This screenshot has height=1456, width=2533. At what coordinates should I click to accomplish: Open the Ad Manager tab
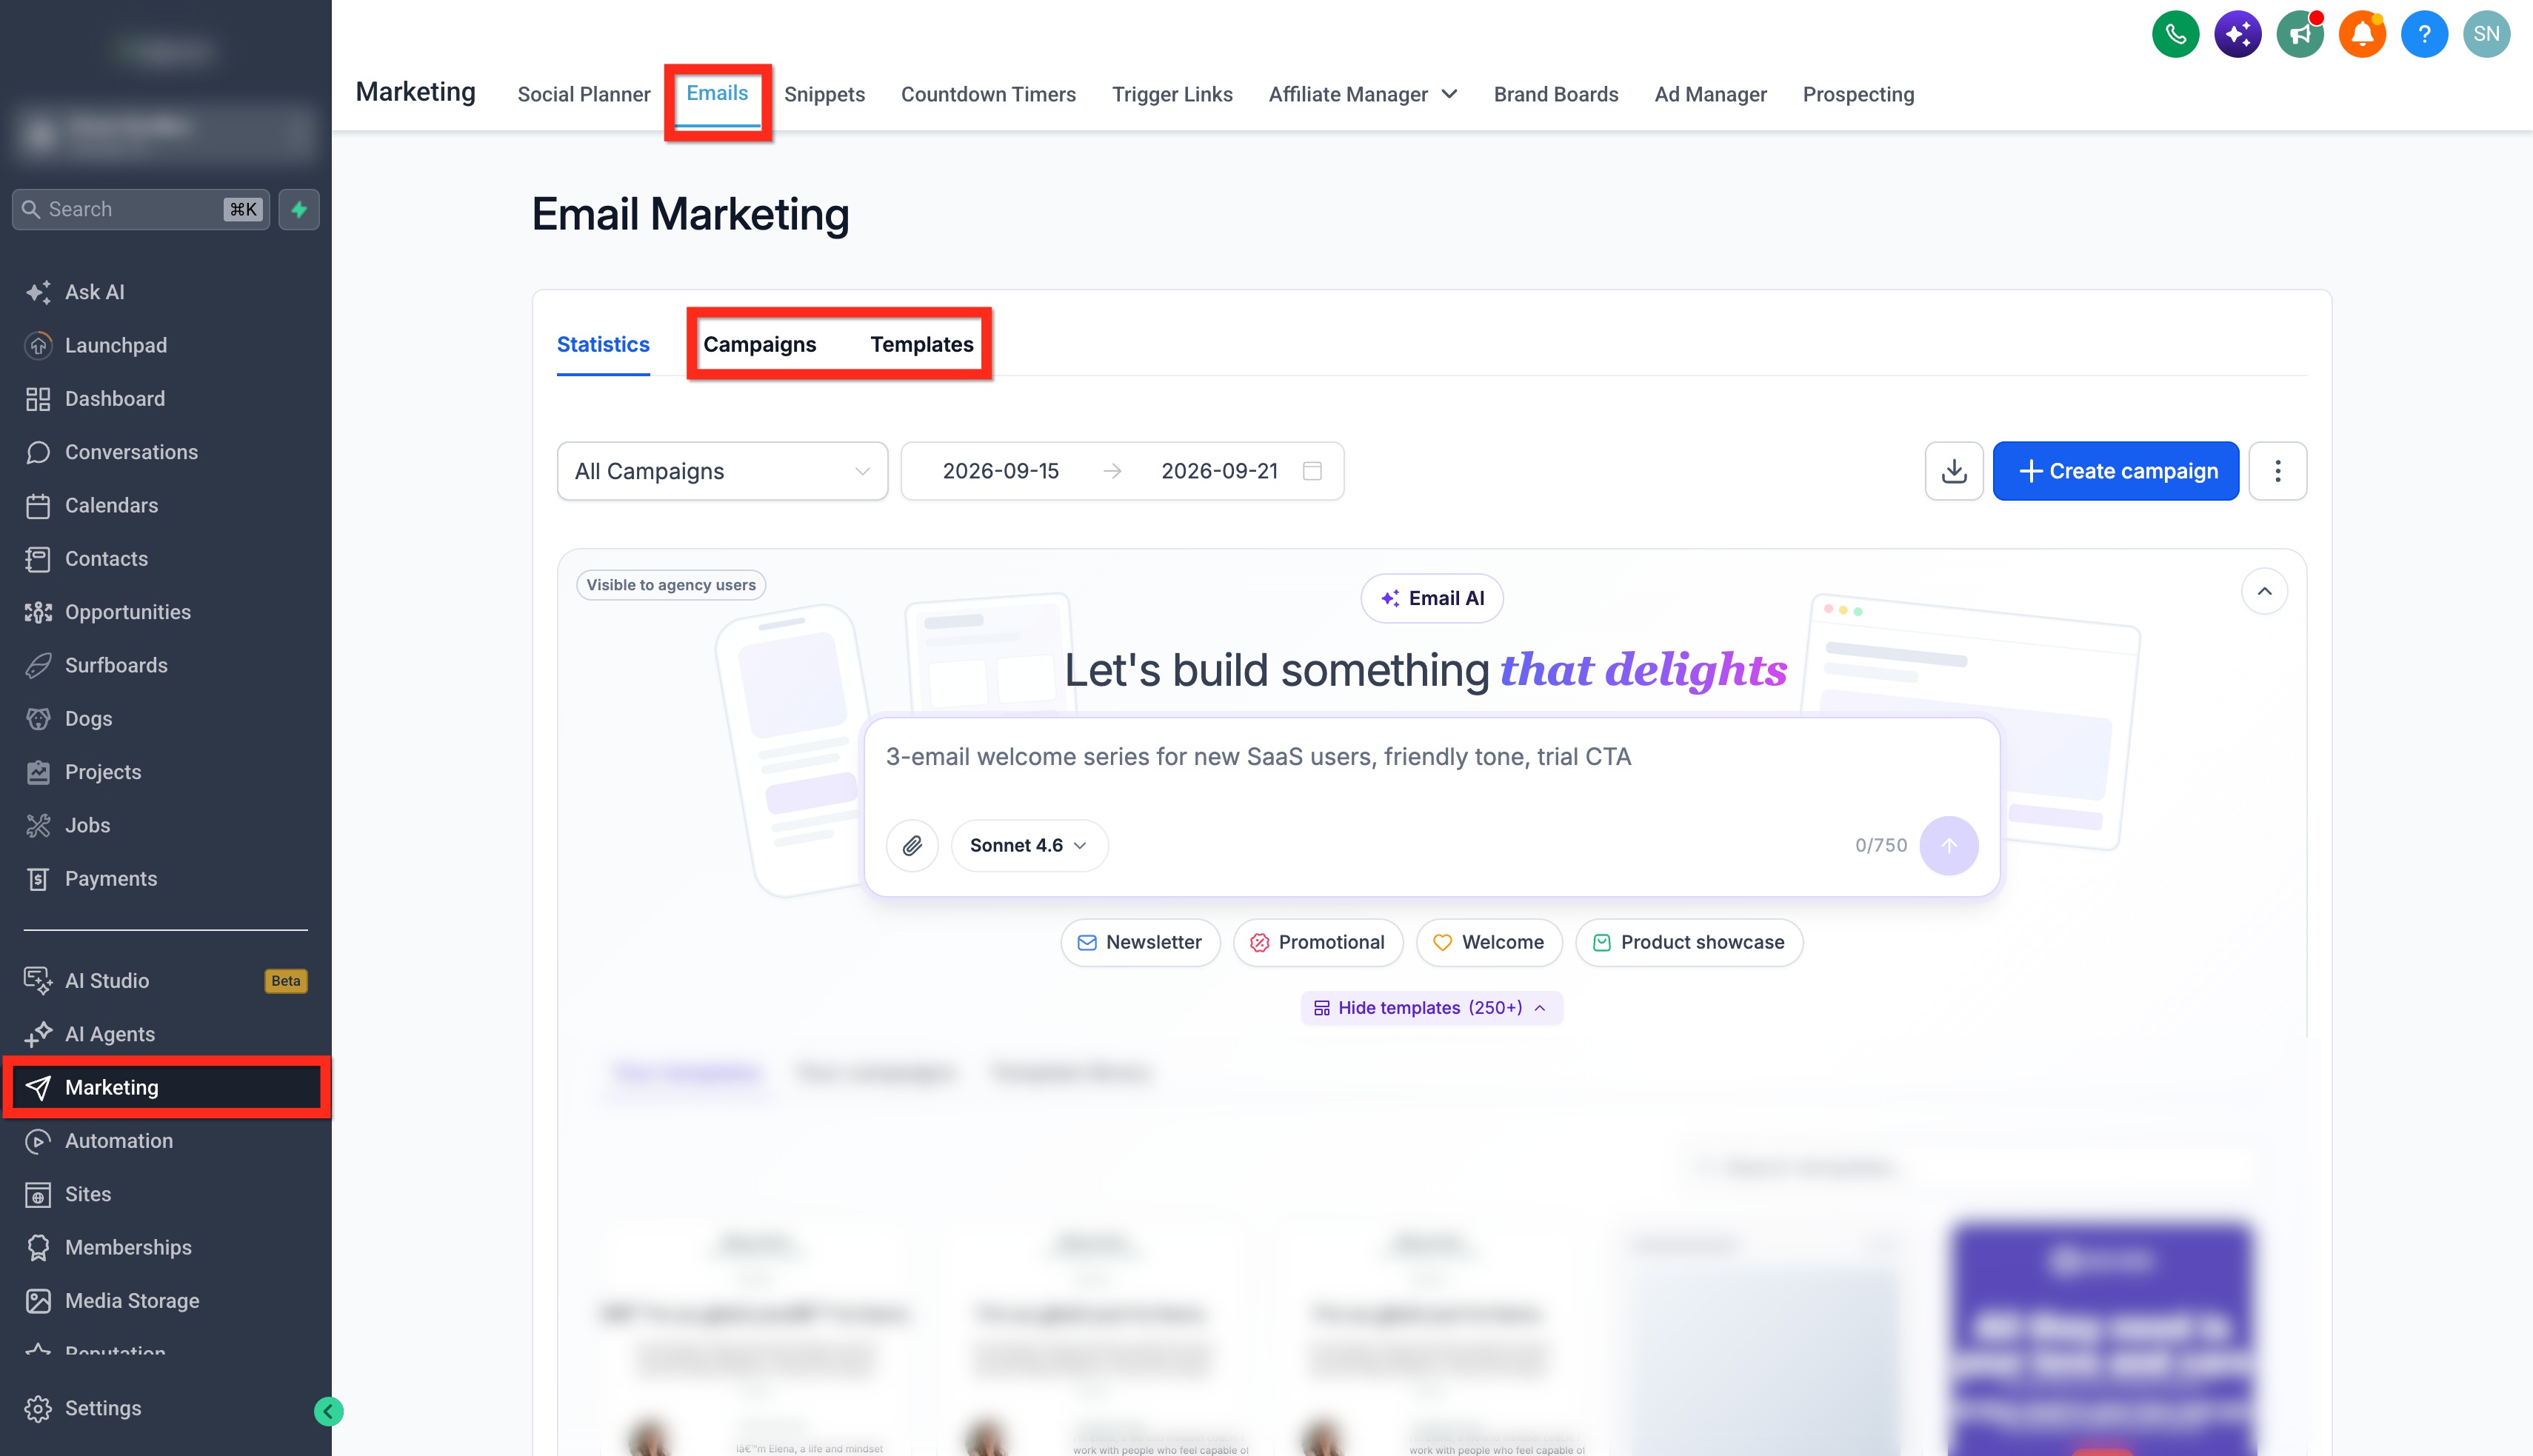click(x=1710, y=94)
